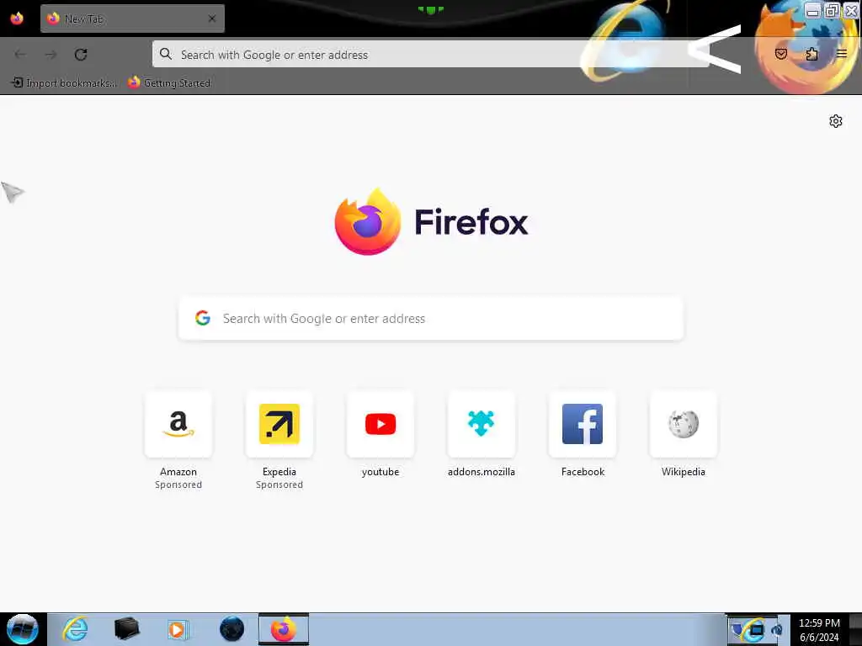Click the Show desktop strip
Image resolution: width=862 pixels, height=646 pixels.
855,629
